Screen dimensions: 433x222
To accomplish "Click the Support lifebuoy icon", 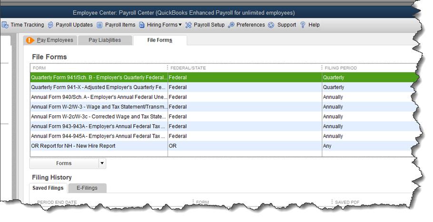I will (x=271, y=25).
